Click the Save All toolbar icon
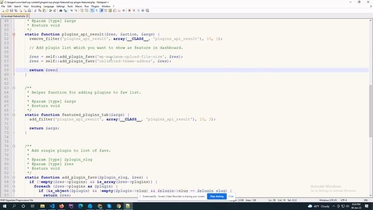The height and width of the screenshot is (210, 373). [16, 10]
